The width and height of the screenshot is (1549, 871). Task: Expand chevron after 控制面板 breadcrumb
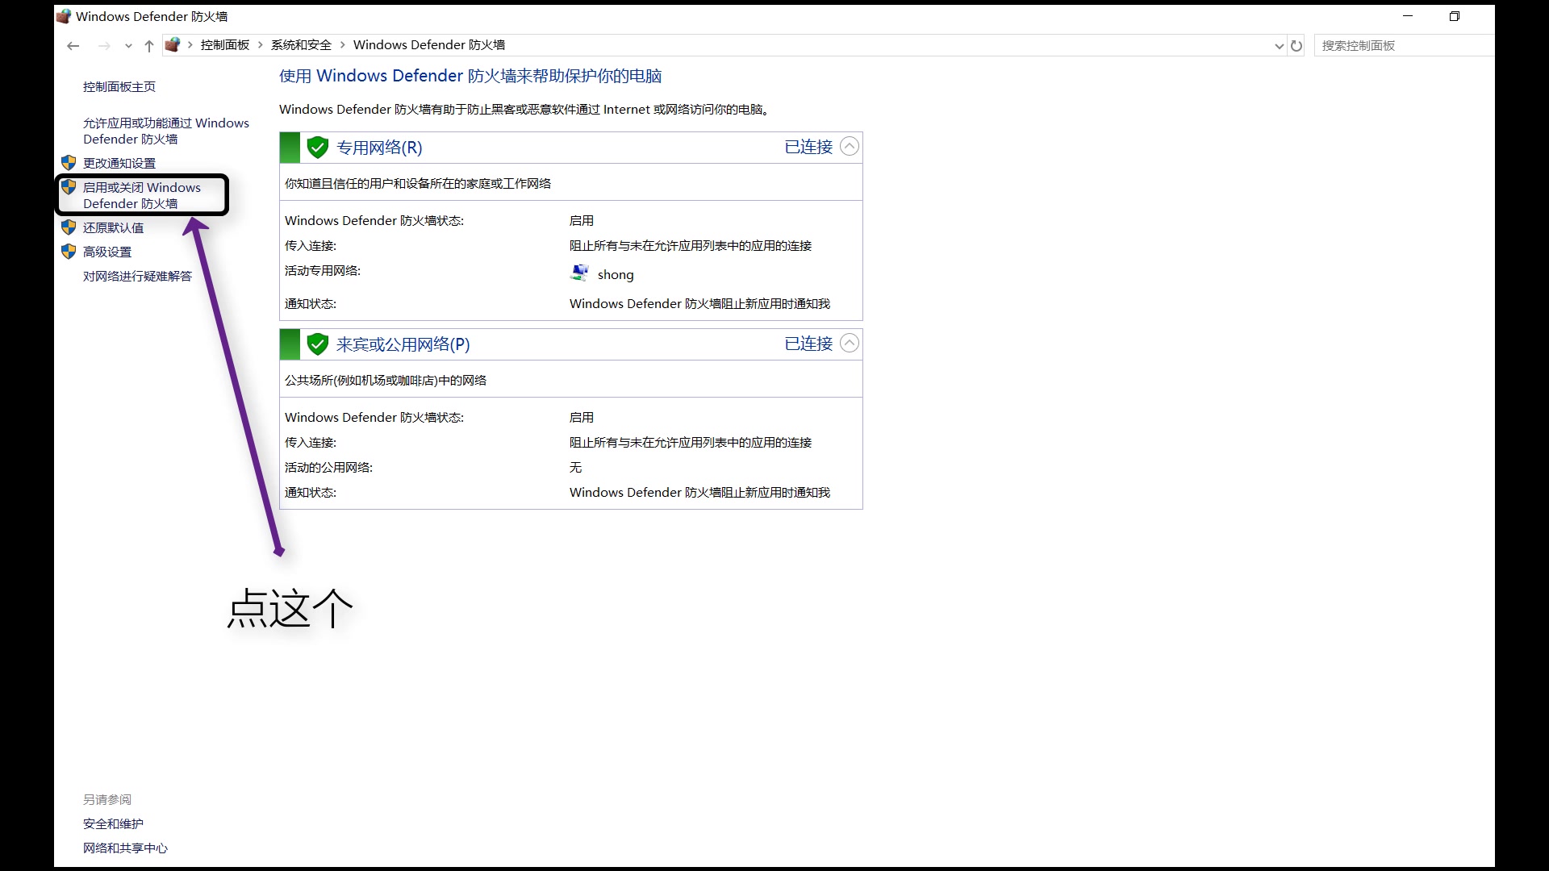point(261,45)
